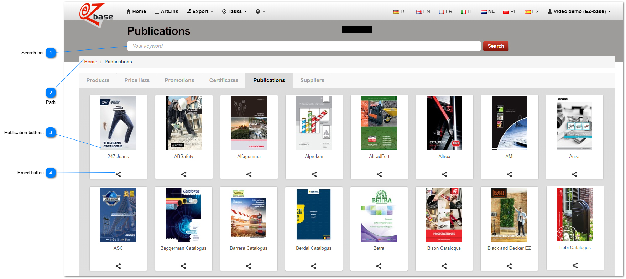Image resolution: width=626 pixels, height=279 pixels.
Task: Switch language to Spanish (ES)
Action: [x=532, y=11]
